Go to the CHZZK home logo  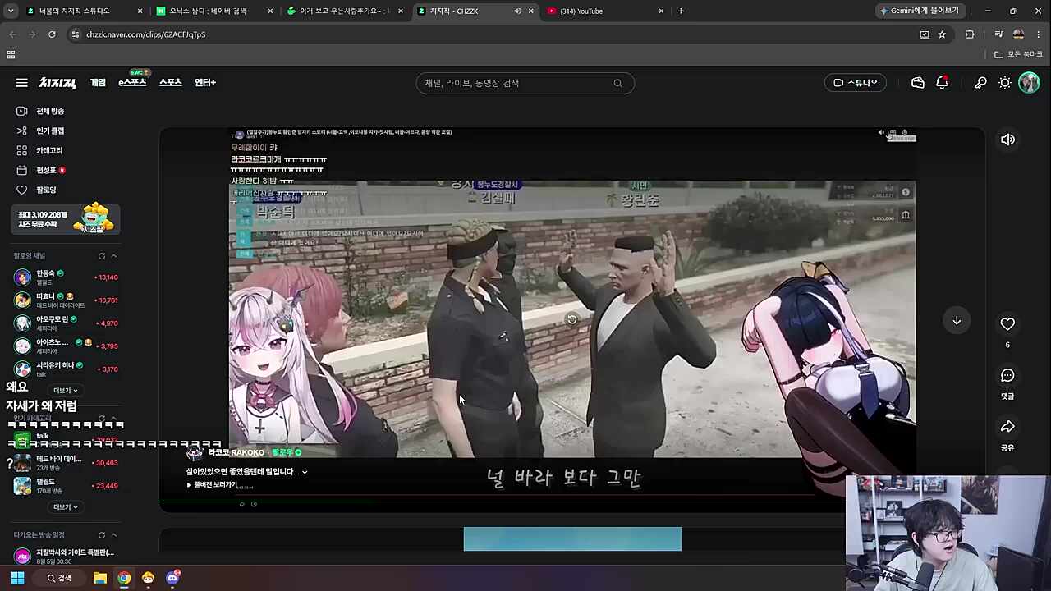[57, 83]
